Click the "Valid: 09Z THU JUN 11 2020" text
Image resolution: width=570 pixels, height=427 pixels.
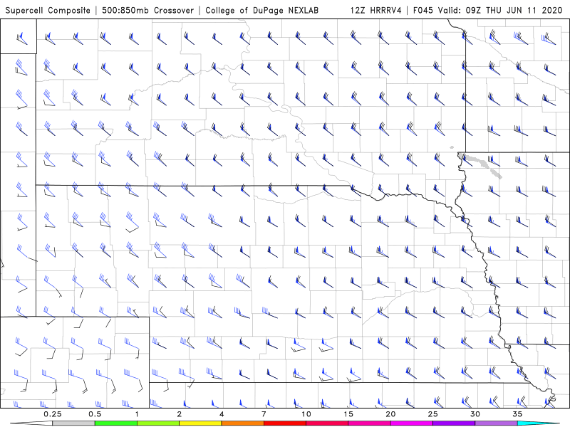[x=500, y=11]
